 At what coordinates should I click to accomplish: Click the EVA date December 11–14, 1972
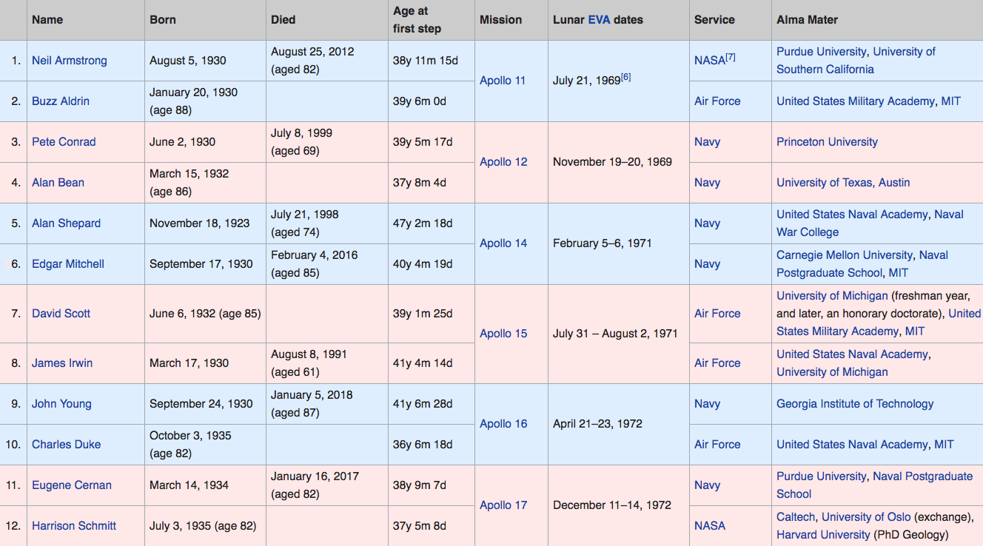(x=612, y=505)
